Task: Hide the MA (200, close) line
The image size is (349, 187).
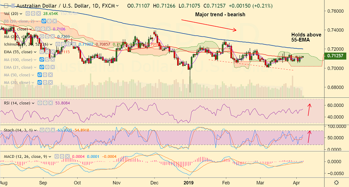Action: (42, 36)
